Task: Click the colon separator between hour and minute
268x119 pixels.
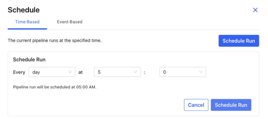Action: point(144,72)
